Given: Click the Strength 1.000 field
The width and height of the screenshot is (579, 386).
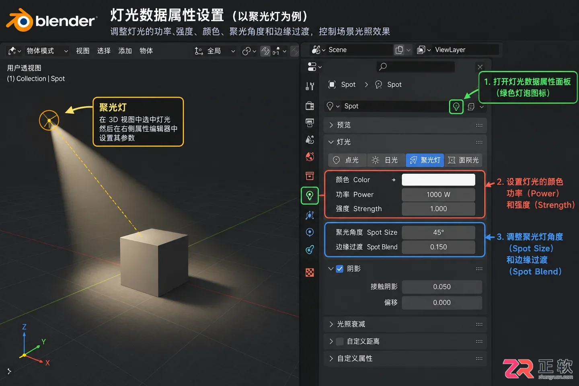Looking at the screenshot, I should [x=438, y=209].
